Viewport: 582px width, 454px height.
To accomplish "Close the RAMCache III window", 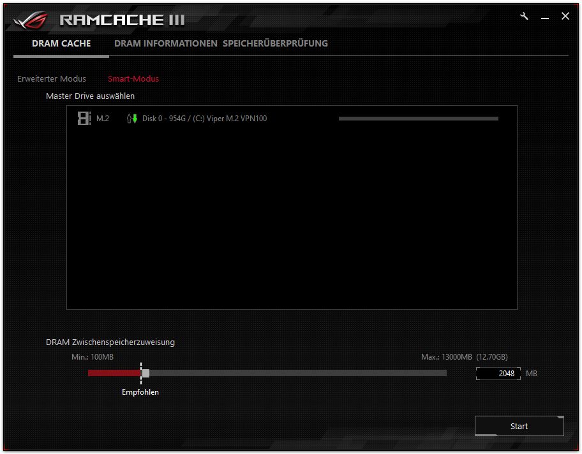I will click(565, 16).
